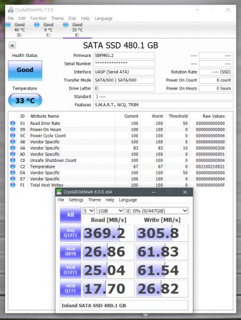
Task: Open the test count dropdown showing 5
Action: click(x=88, y=211)
